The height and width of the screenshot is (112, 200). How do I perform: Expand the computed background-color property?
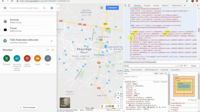(172, 103)
